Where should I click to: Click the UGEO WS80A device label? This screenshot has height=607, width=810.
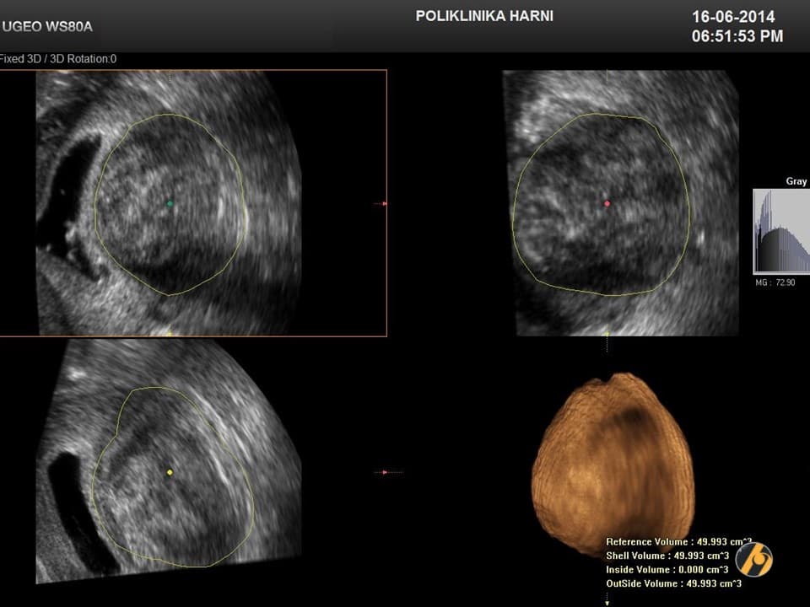[x=48, y=26]
